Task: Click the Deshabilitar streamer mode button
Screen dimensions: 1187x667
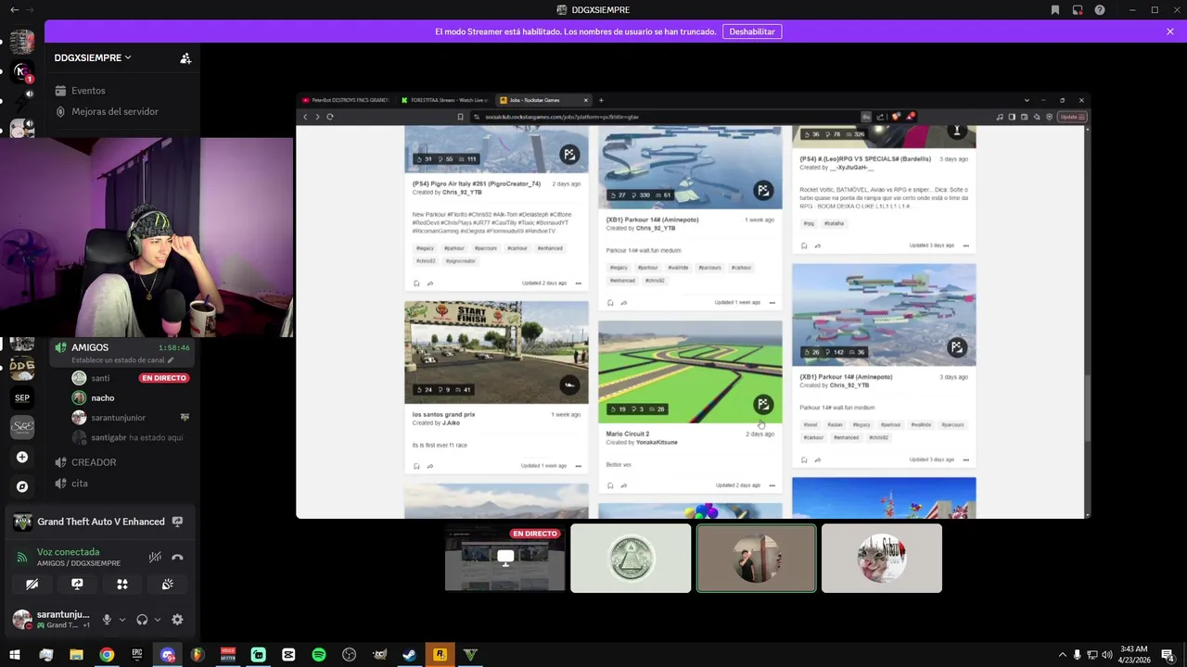Action: [x=752, y=31]
